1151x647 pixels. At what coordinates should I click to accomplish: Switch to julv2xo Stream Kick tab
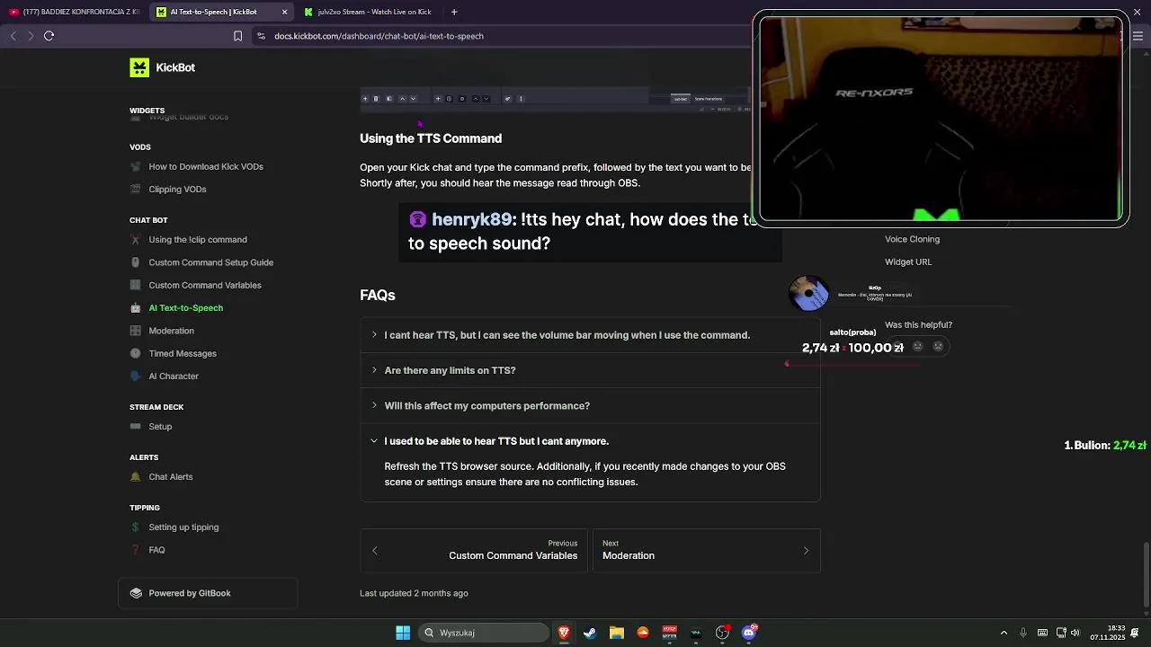[x=368, y=12]
